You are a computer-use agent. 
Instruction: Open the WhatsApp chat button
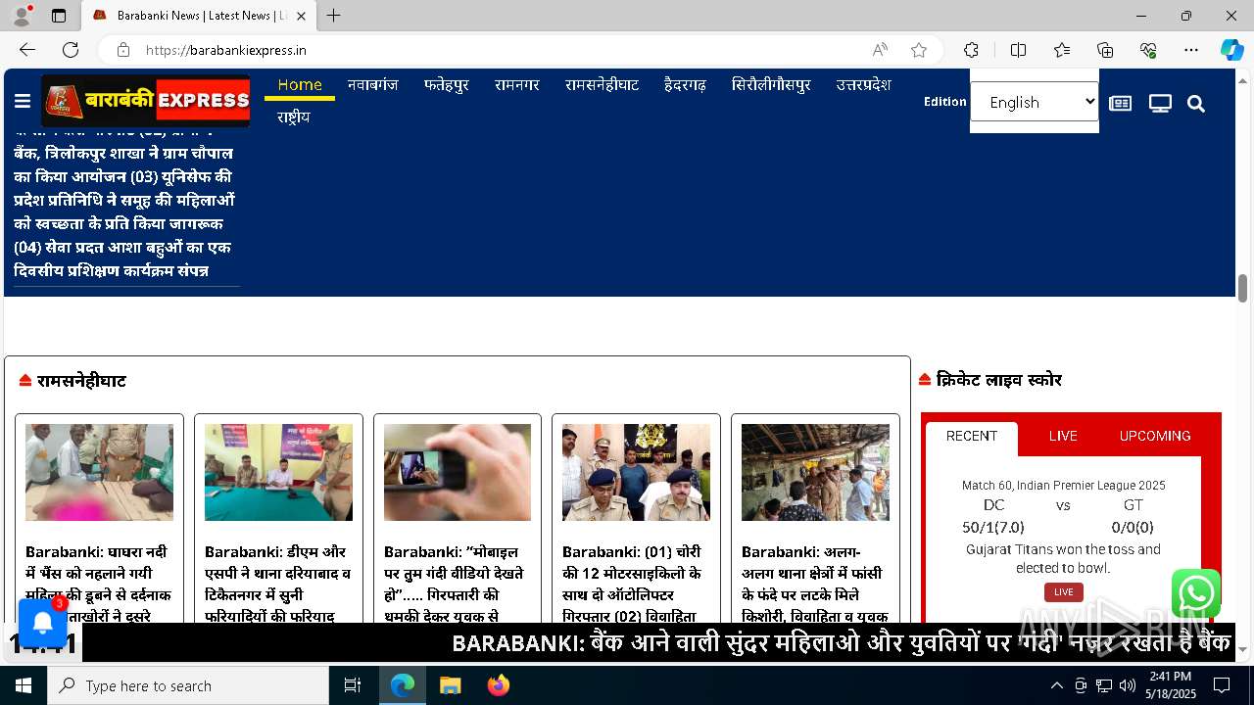pos(1196,593)
